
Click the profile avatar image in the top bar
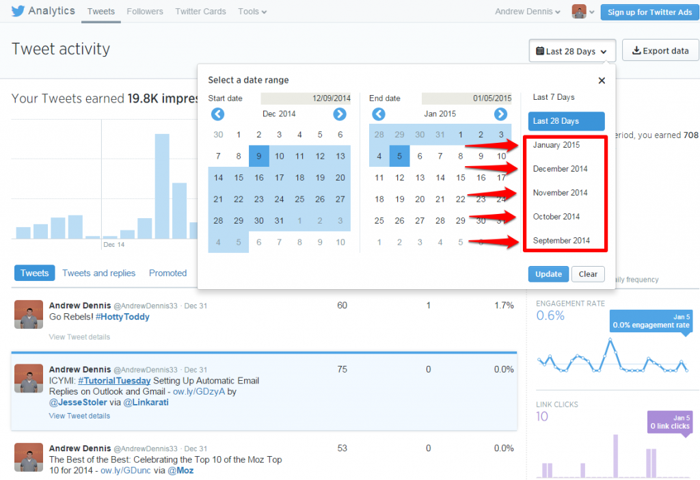tap(578, 11)
